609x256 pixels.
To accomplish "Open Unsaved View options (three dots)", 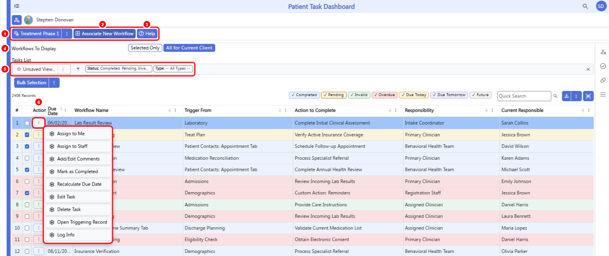I will click(x=63, y=69).
